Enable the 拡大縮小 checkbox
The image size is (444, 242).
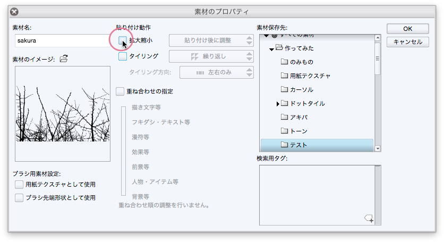tap(123, 40)
